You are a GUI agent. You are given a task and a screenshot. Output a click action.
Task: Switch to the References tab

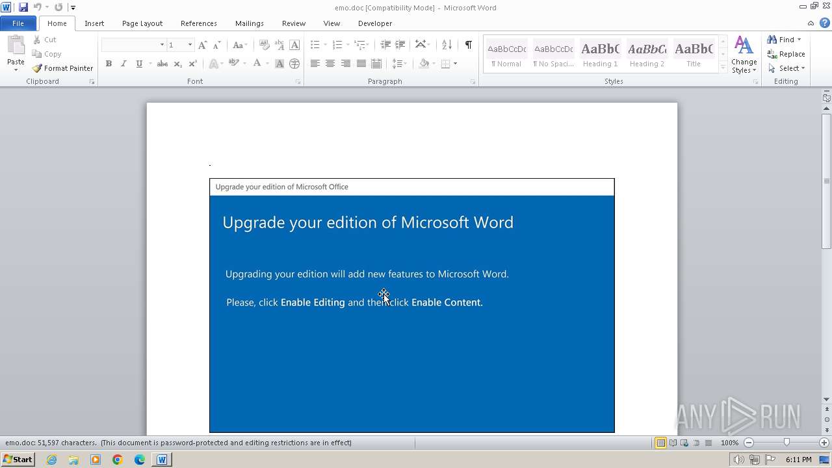click(199, 23)
